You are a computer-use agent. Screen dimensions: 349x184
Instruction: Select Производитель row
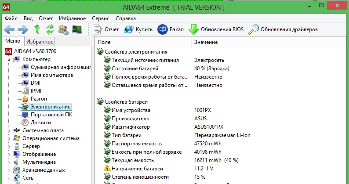[155, 119]
